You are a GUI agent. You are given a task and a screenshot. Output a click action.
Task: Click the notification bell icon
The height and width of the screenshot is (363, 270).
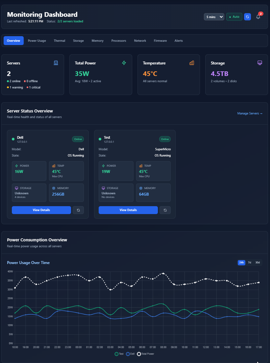[x=258, y=17]
